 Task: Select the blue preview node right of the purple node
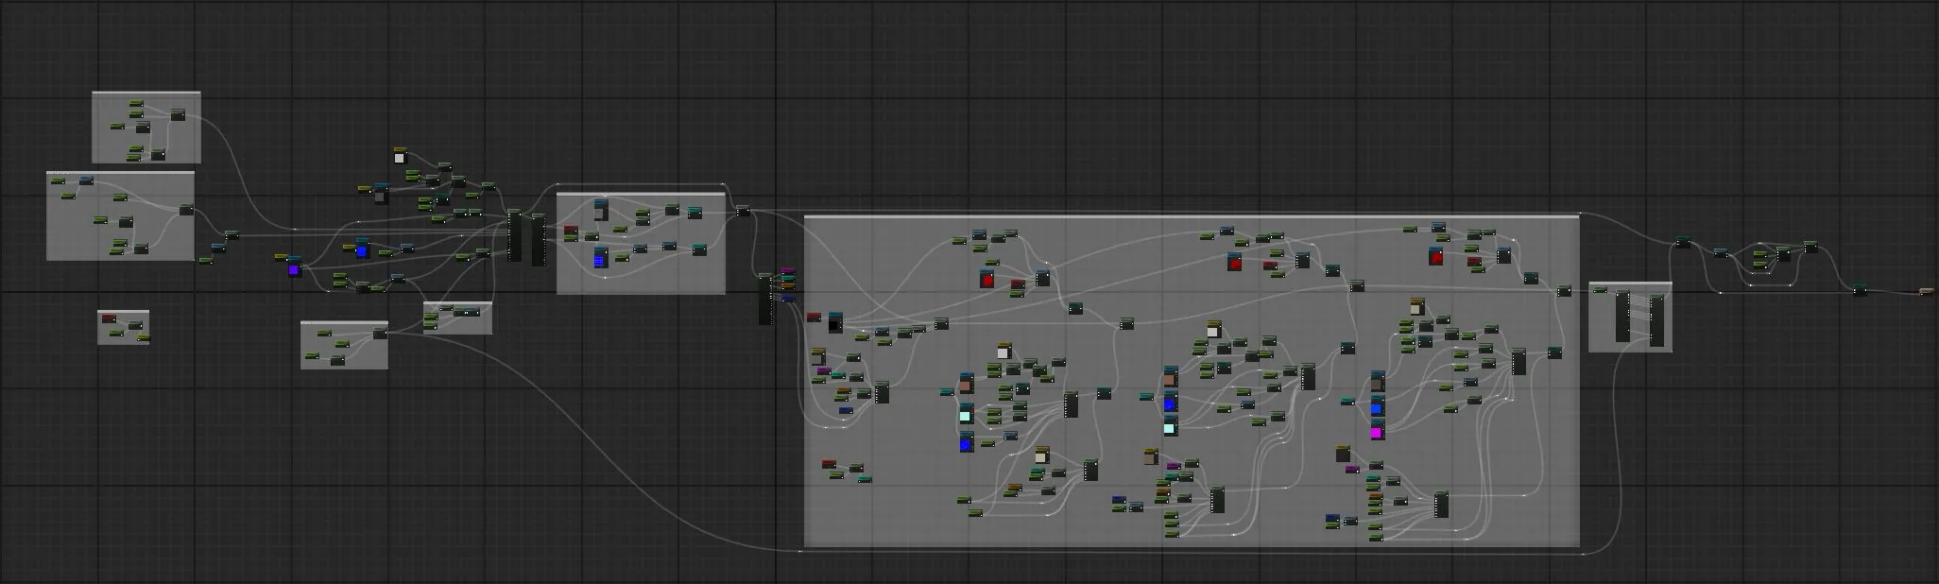[362, 249]
